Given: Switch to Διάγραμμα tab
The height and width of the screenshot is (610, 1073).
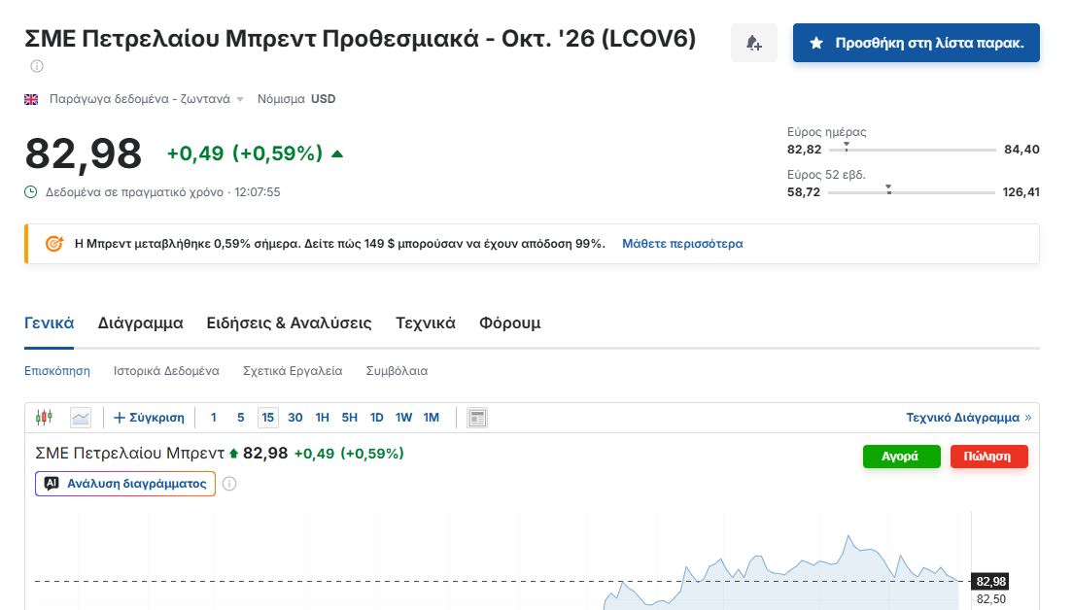Looking at the screenshot, I should (140, 322).
